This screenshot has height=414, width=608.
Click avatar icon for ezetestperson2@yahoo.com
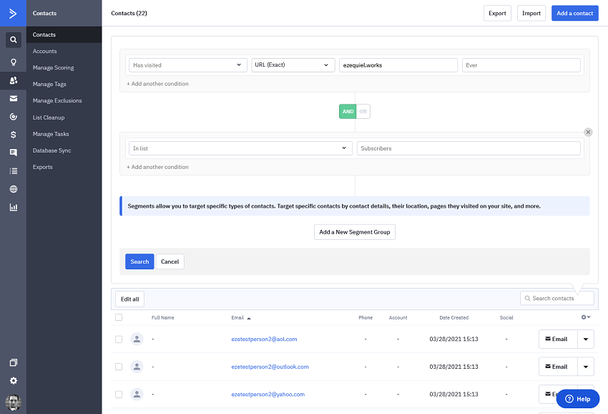(x=137, y=394)
